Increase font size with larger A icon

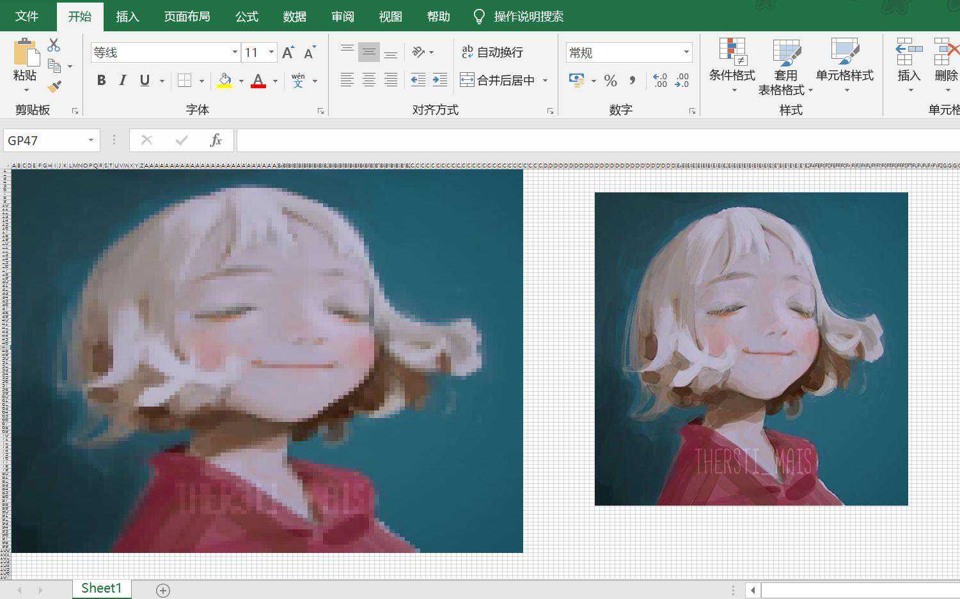click(288, 52)
